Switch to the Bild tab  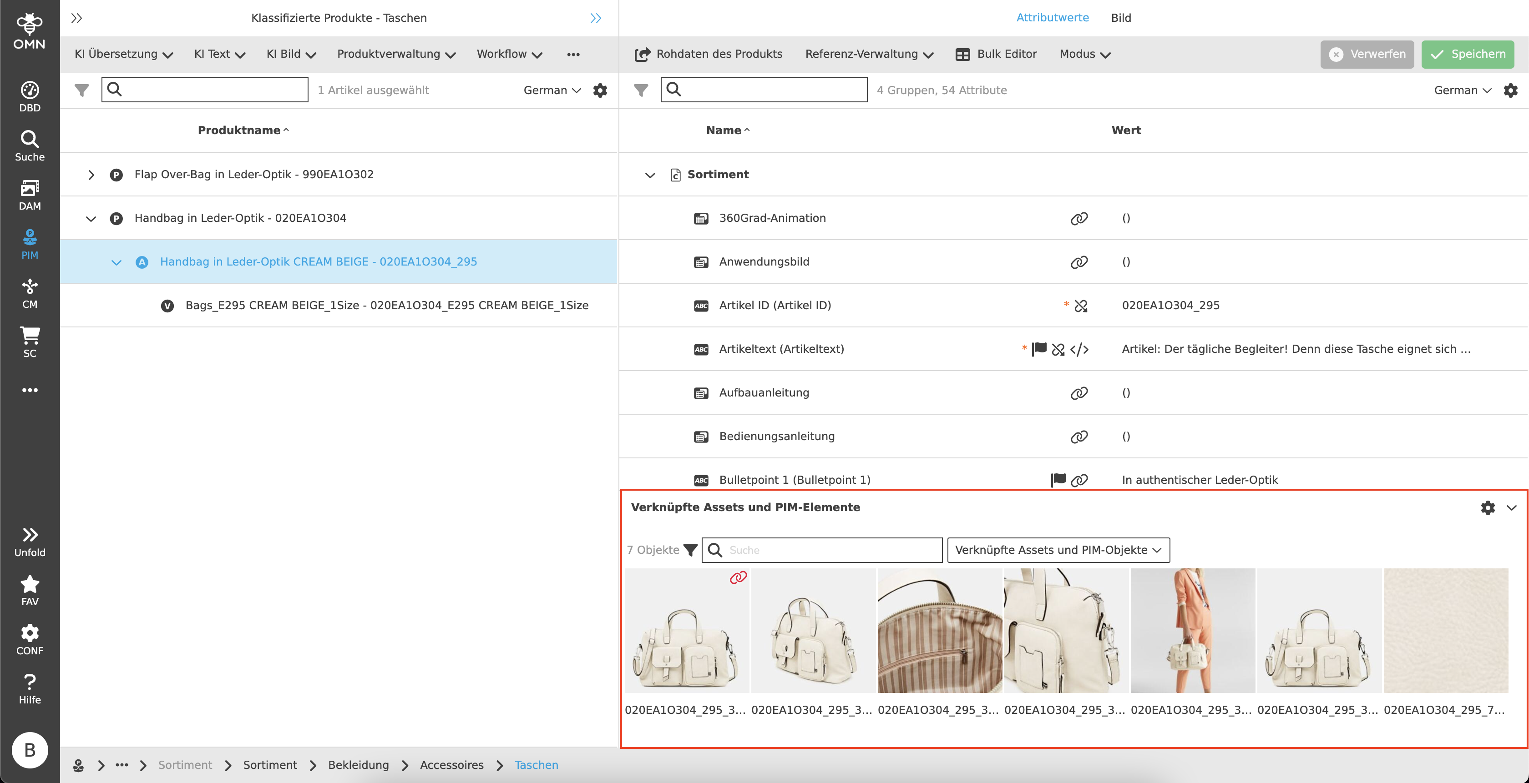point(1121,18)
